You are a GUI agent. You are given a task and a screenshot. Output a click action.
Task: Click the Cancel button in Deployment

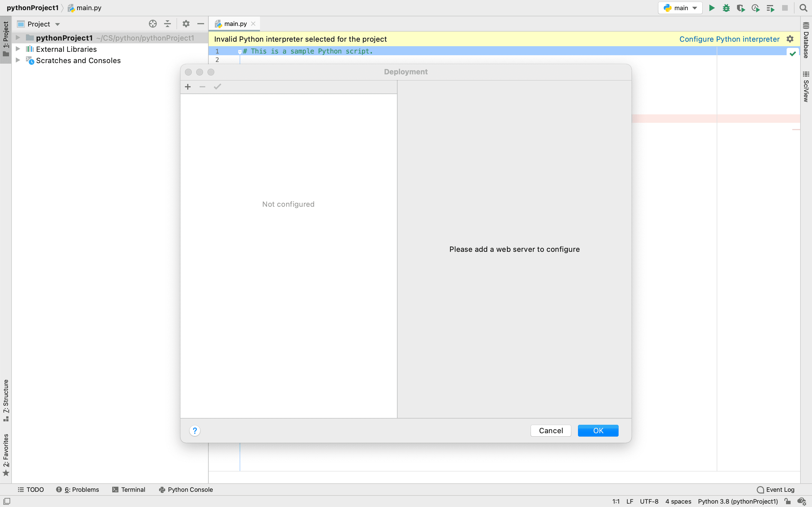click(551, 430)
